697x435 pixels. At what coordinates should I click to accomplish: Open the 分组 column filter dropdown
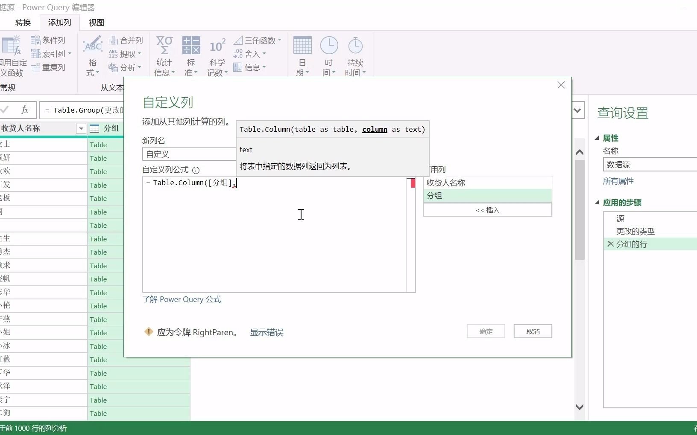pos(80,129)
